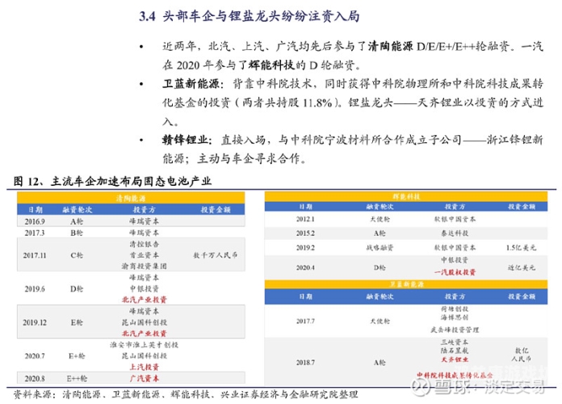Click round cell "战略融资"
The image size is (562, 404).
tap(380, 247)
